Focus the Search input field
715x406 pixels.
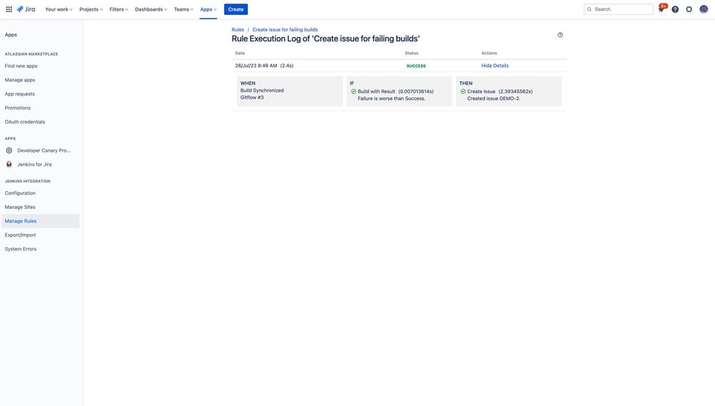[x=618, y=9]
